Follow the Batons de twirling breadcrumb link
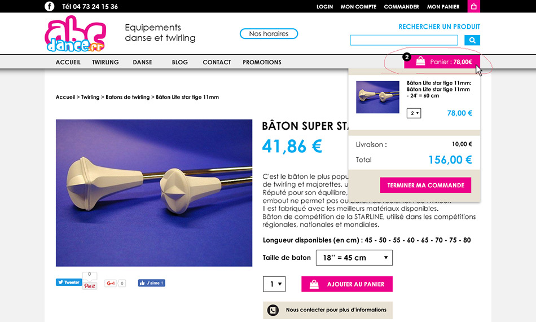The height and width of the screenshot is (322, 536). tap(128, 97)
